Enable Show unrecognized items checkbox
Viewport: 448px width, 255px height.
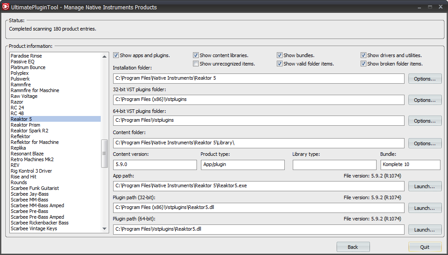tap(196, 64)
